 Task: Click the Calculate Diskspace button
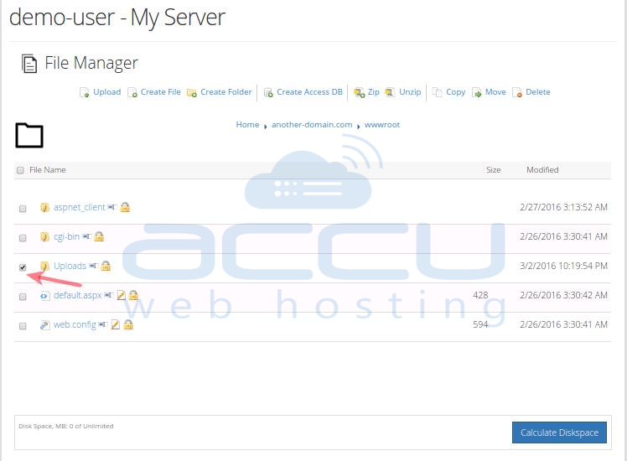(559, 433)
